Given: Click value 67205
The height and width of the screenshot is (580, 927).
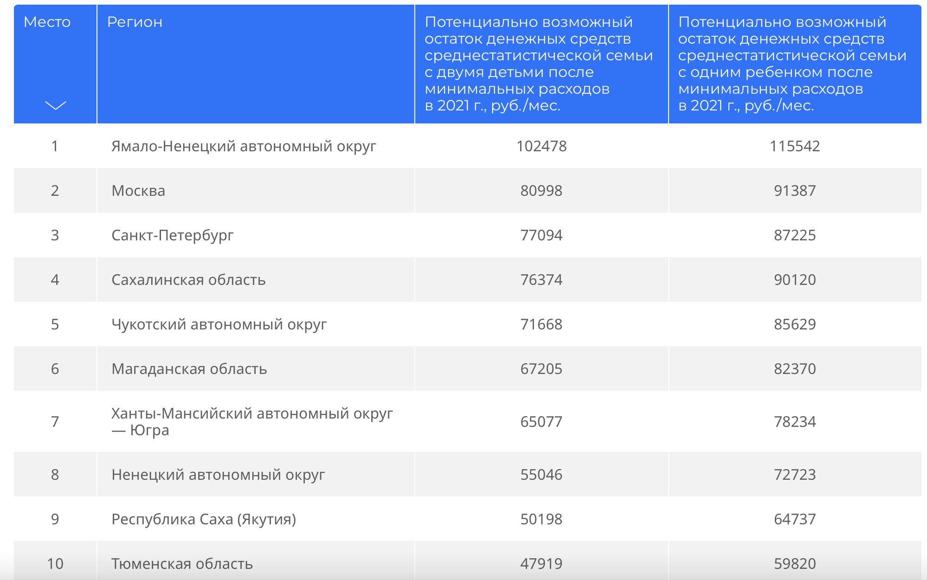Looking at the screenshot, I should point(541,369).
